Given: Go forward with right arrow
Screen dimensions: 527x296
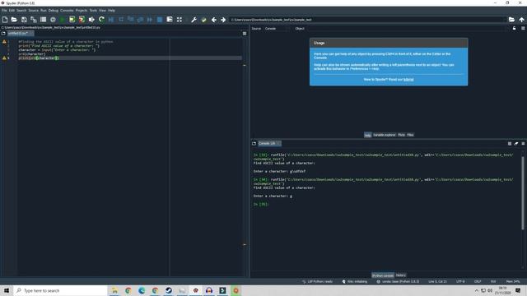Looking at the screenshot, I should tap(223, 20).
